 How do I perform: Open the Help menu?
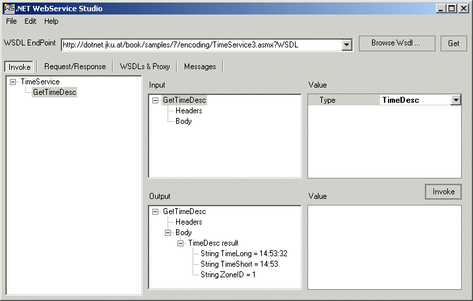point(51,21)
